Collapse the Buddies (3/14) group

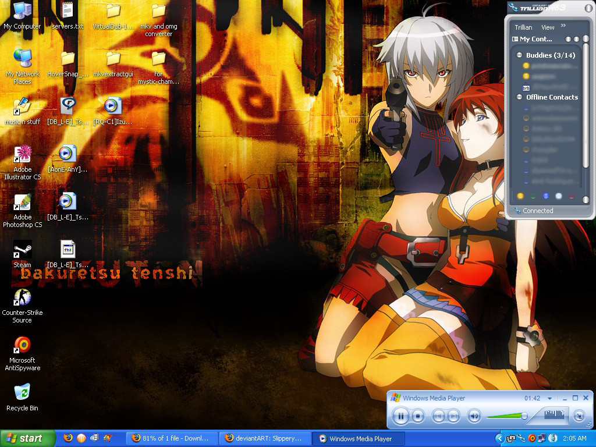click(x=519, y=55)
